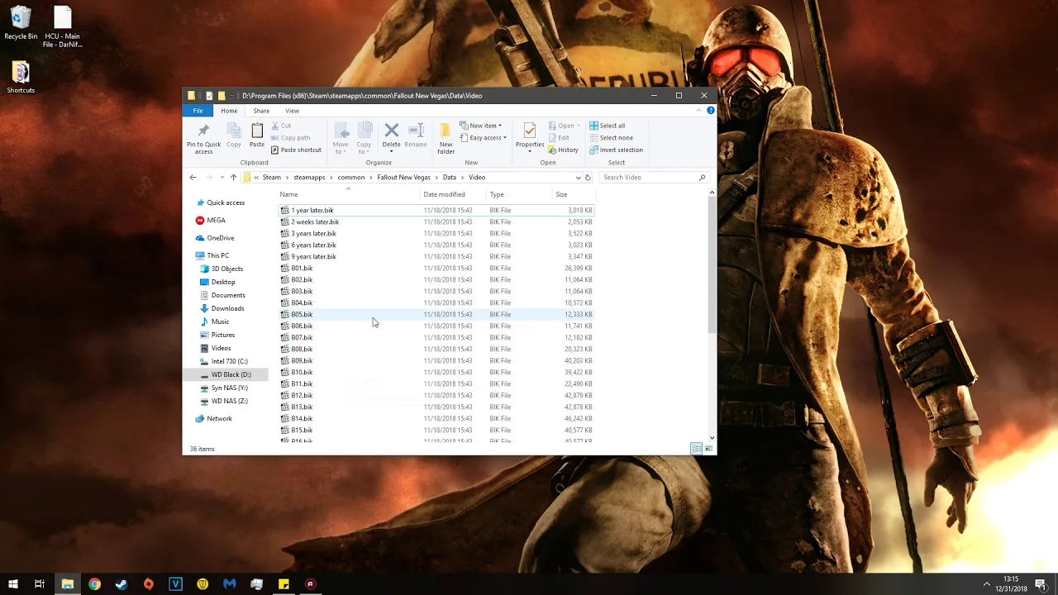This screenshot has height=595, width=1058.
Task: Select the file 9 years later.bik
Action: point(436,256)
